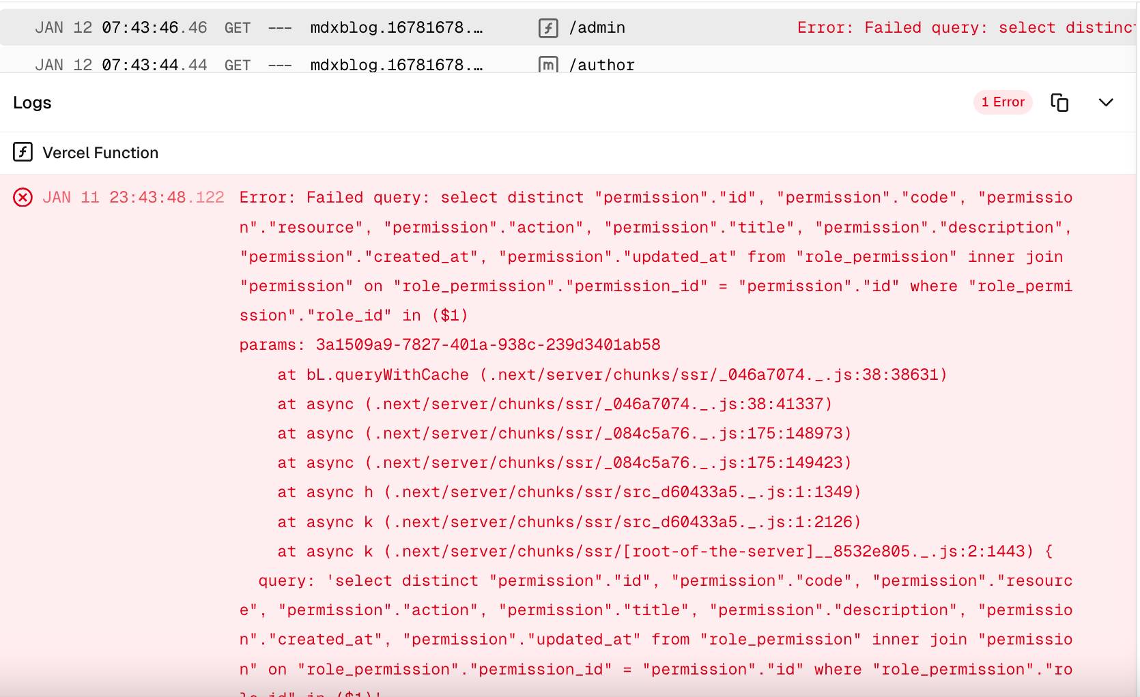
Task: Click the function icon beside /admin
Action: [x=548, y=28]
